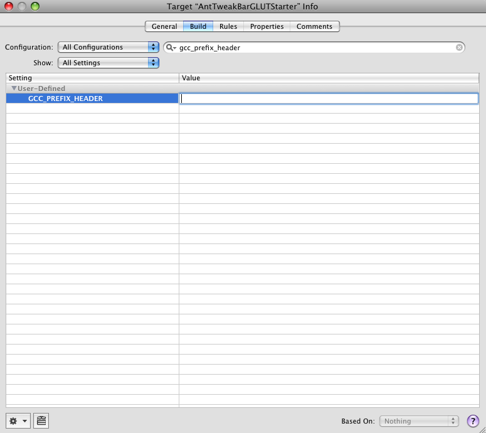This screenshot has width=486, height=433.
Task: Open the gear action menu
Action: pos(18,421)
